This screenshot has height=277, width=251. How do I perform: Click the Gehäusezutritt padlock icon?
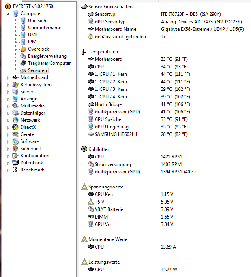click(x=90, y=36)
